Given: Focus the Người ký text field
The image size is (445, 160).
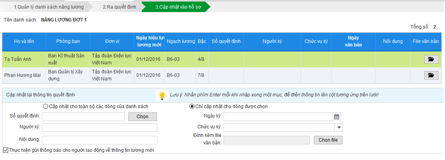Looking at the screenshot, I should point(100,128).
